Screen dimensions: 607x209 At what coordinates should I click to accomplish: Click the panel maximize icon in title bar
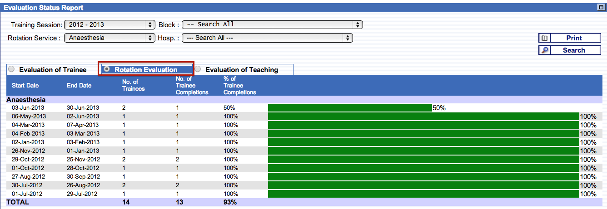click(x=600, y=7)
